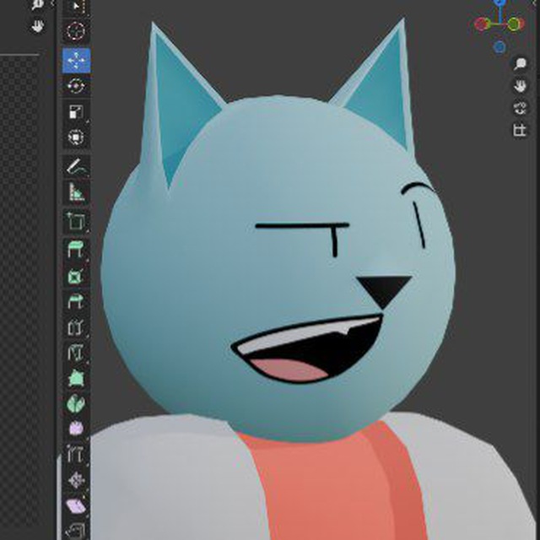Screen dimensions: 540x540
Task: Select the Transform tool
Action: click(x=76, y=138)
